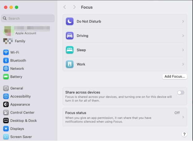Viewport: 193px width, 141px height.
Task: Click the Add Focus button
Action: click(174, 76)
